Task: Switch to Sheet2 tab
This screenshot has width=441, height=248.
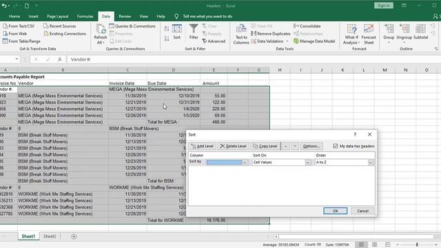Action: tap(50, 236)
